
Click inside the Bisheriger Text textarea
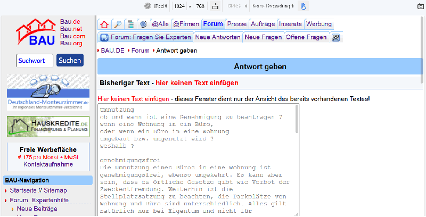199,160
